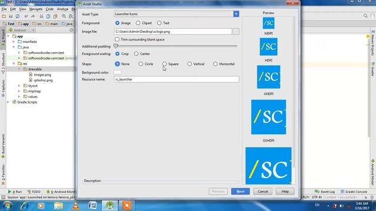This screenshot has height=211, width=376.
Task: Open Internet Explorer from taskbar
Action: tap(24, 206)
